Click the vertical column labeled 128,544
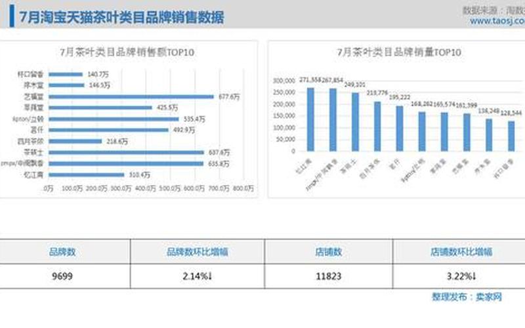The height and width of the screenshot is (328, 525). (x=511, y=136)
